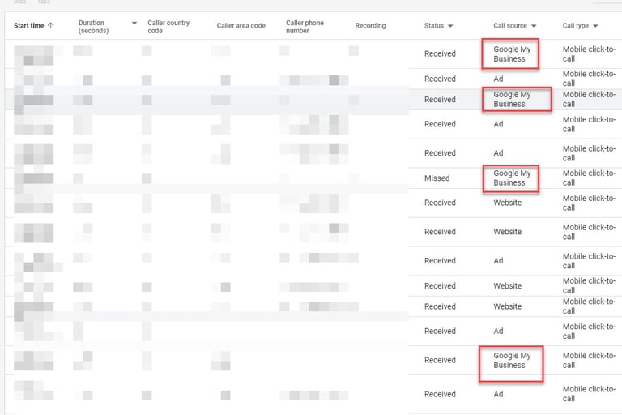The width and height of the screenshot is (622, 415).
Task: Sort by the Start time column header
Action: tap(28, 25)
